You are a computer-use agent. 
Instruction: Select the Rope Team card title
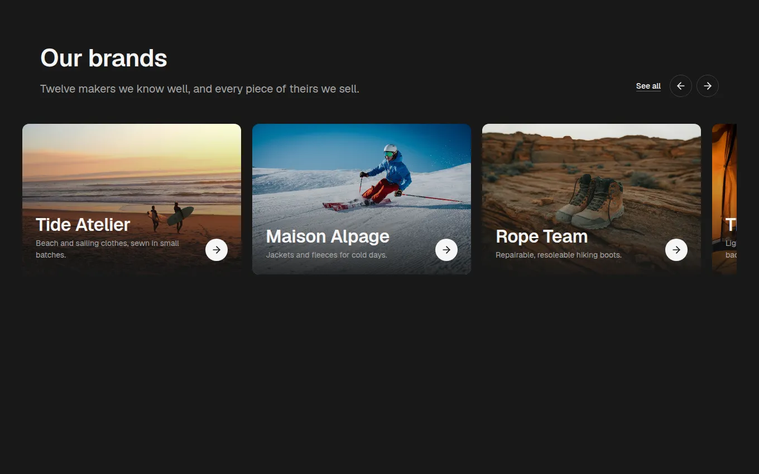click(541, 236)
